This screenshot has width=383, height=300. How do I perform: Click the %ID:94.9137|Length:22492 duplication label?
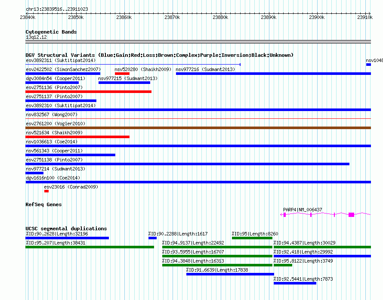[x=193, y=243]
